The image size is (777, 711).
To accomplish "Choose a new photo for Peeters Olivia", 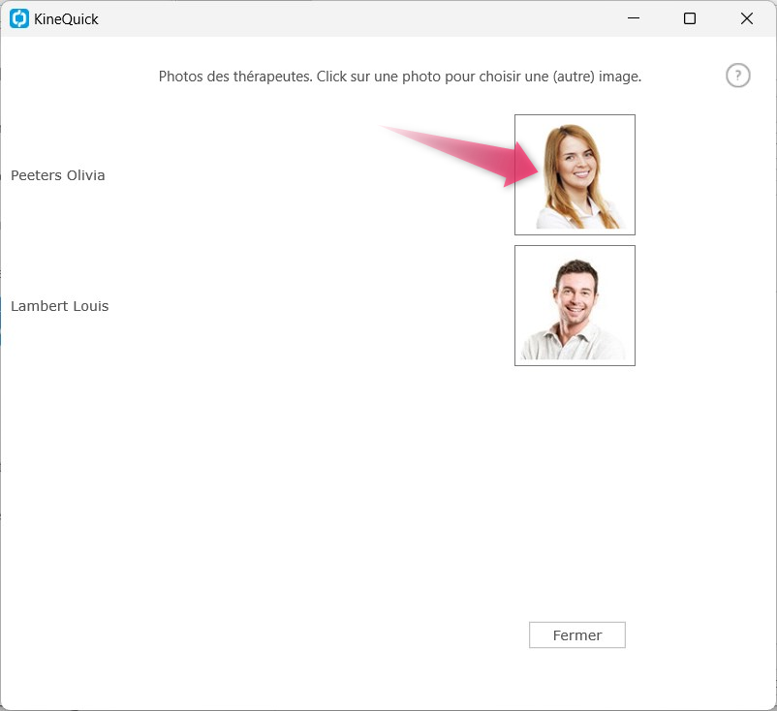I will 575,175.
